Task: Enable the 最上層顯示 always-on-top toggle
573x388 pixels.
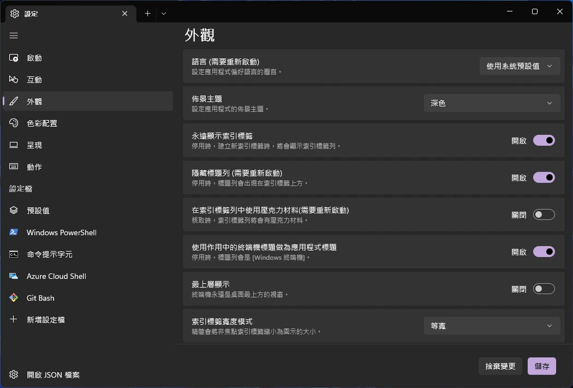Action: 544,289
